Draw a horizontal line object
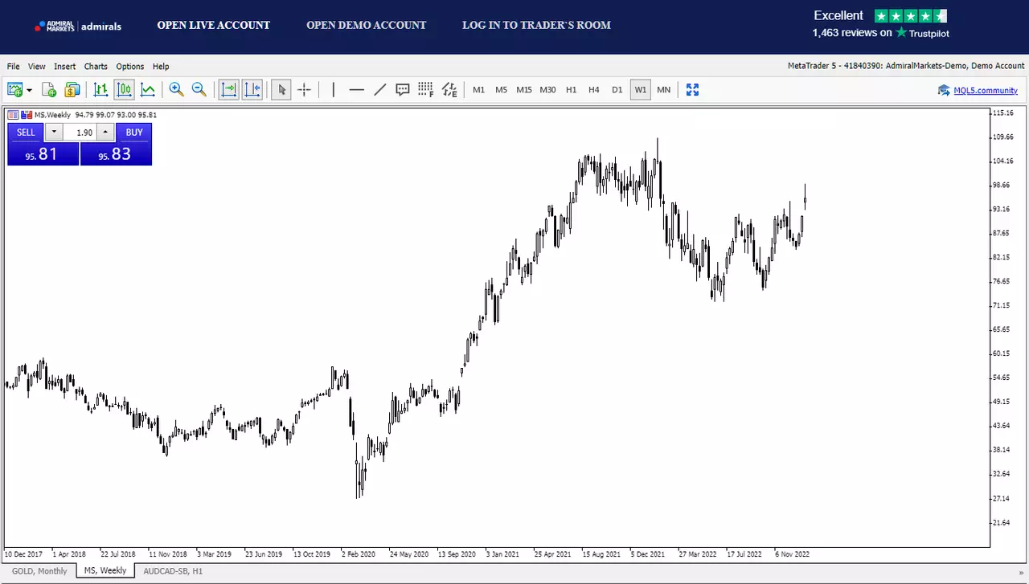 tap(357, 90)
